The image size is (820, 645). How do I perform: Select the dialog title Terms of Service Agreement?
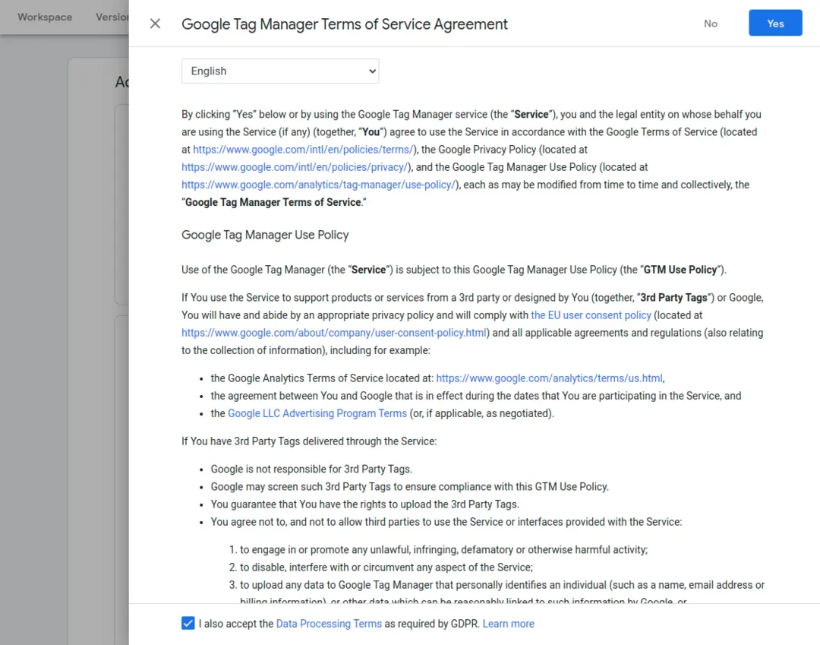(345, 24)
